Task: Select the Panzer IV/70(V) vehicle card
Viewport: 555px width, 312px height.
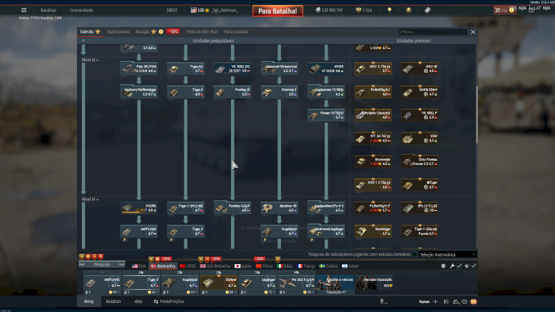Action: tap(326, 115)
